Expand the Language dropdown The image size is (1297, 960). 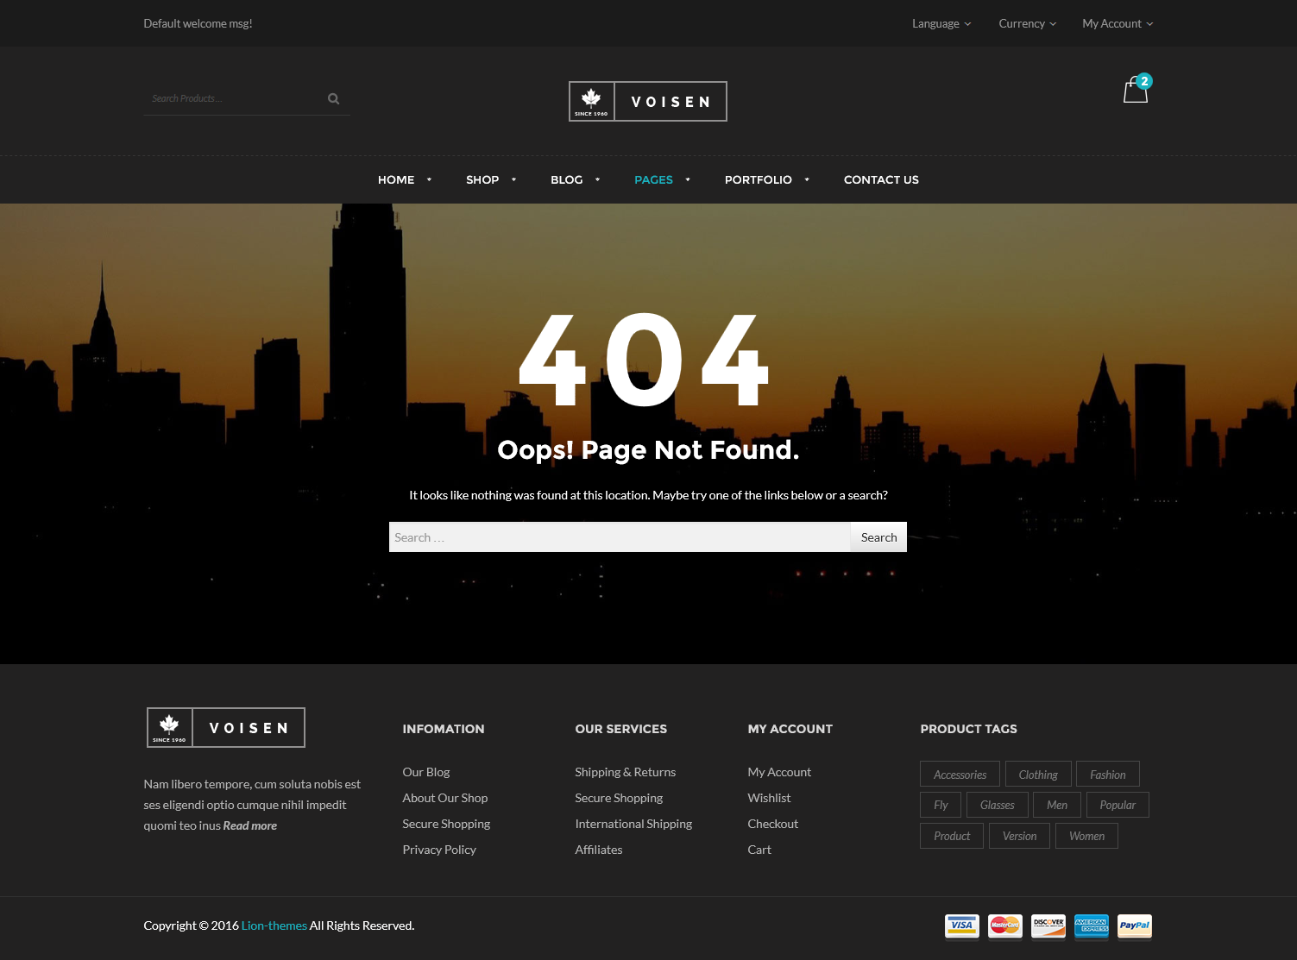coord(941,23)
